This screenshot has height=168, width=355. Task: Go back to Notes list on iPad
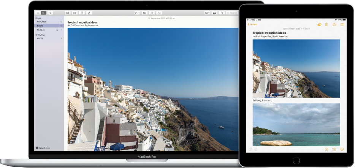click(x=252, y=24)
